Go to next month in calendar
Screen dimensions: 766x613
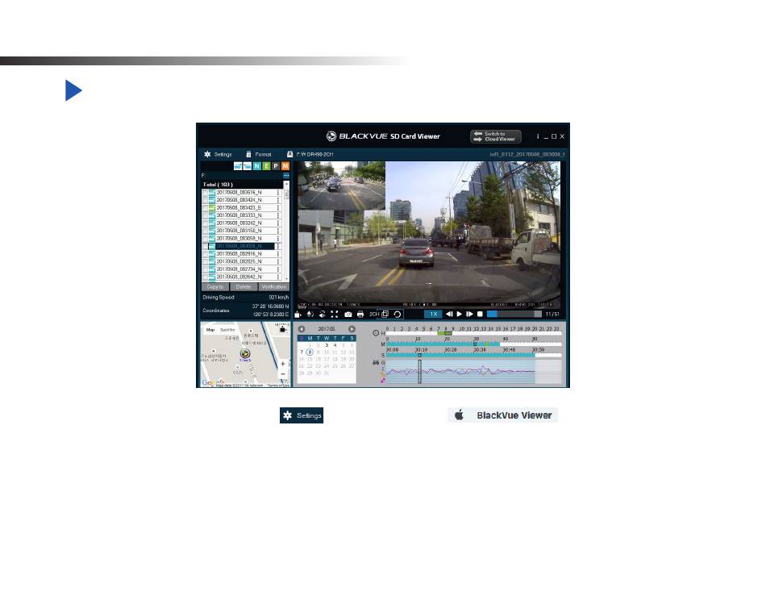[x=352, y=329]
